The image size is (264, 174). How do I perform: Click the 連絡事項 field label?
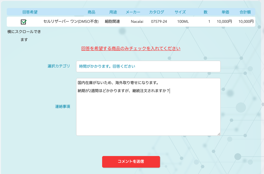point(62,107)
